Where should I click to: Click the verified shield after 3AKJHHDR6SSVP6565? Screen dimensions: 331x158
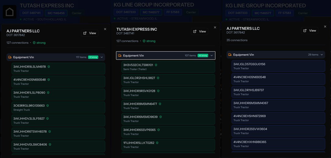coord(158,130)
